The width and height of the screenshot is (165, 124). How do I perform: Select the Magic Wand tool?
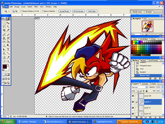[8, 26]
